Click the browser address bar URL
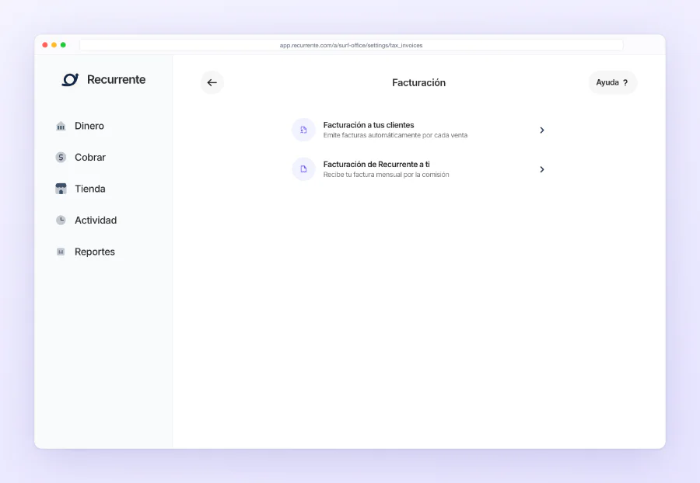 point(351,46)
